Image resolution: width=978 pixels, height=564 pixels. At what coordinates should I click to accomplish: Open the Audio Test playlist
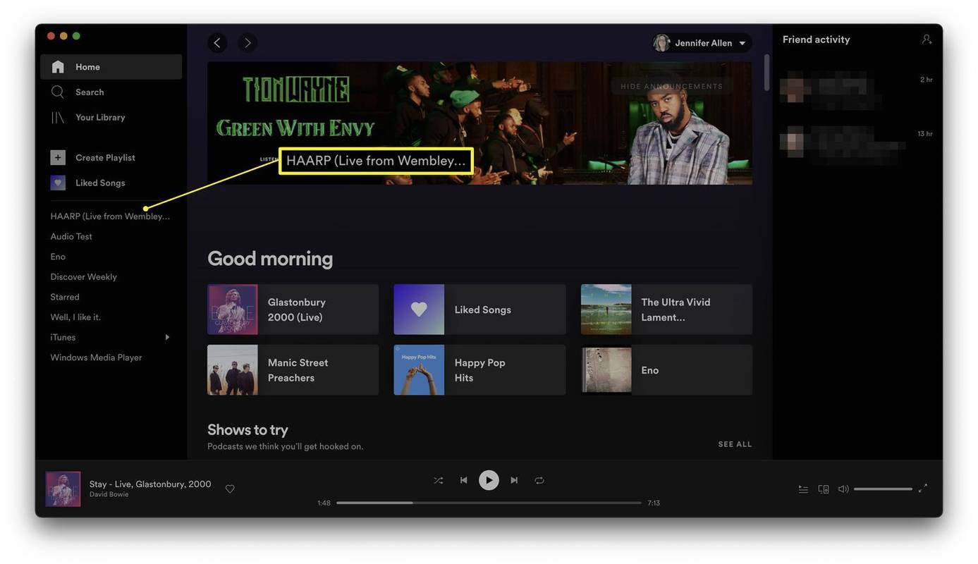pyautogui.click(x=71, y=237)
